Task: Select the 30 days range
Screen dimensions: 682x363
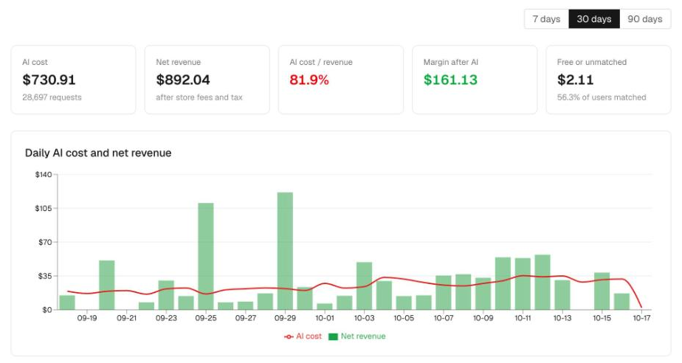Action: (x=593, y=19)
